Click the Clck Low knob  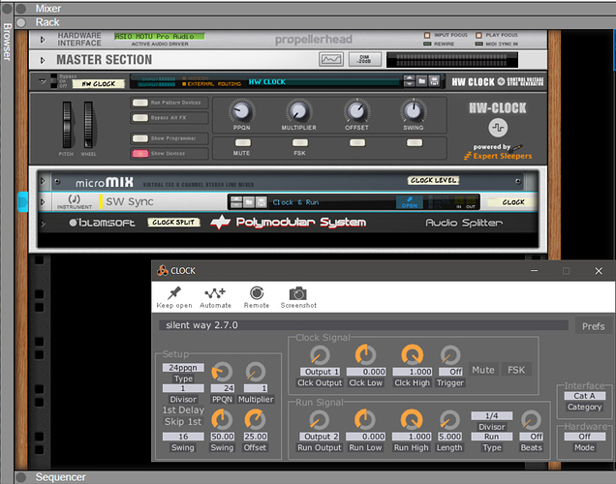tap(365, 354)
